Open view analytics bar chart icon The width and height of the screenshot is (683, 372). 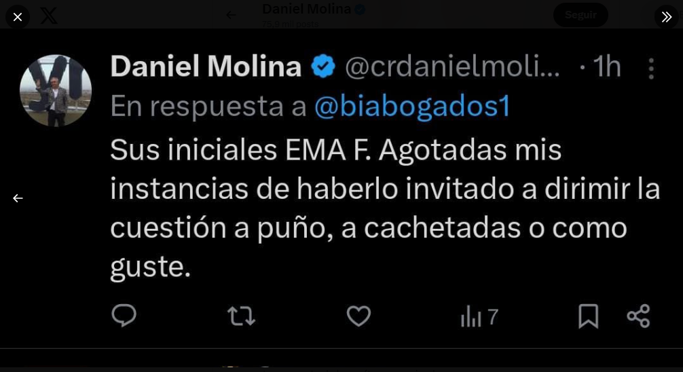471,316
